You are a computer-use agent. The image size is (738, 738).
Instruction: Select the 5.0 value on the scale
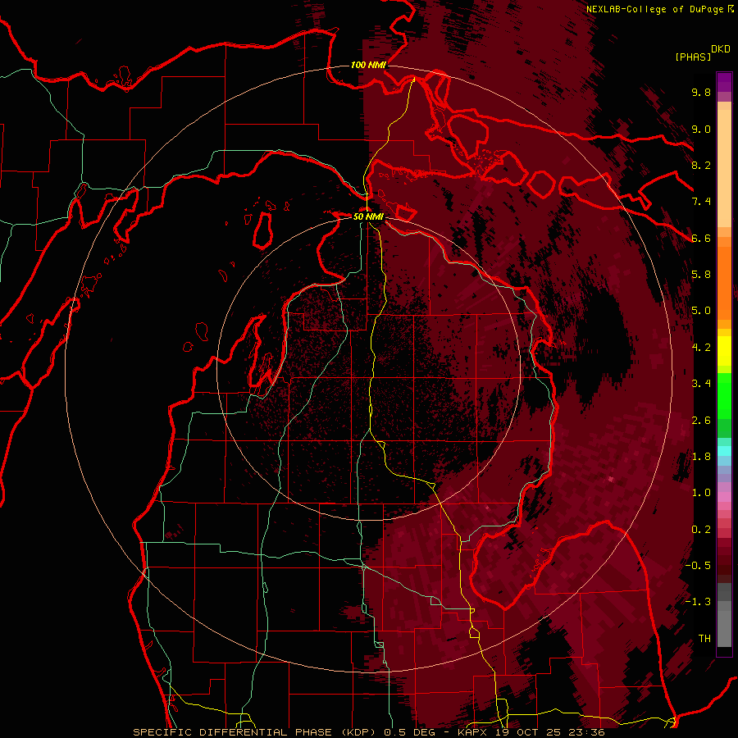[701, 311]
